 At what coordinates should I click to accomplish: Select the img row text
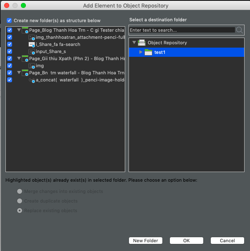(40, 66)
